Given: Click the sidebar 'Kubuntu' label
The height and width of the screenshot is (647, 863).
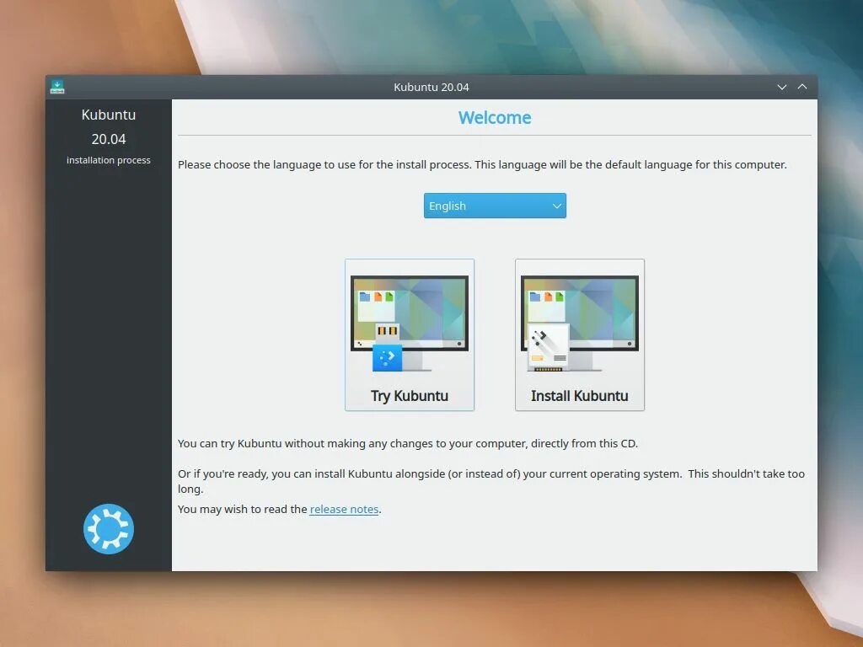Looking at the screenshot, I should click(x=109, y=115).
